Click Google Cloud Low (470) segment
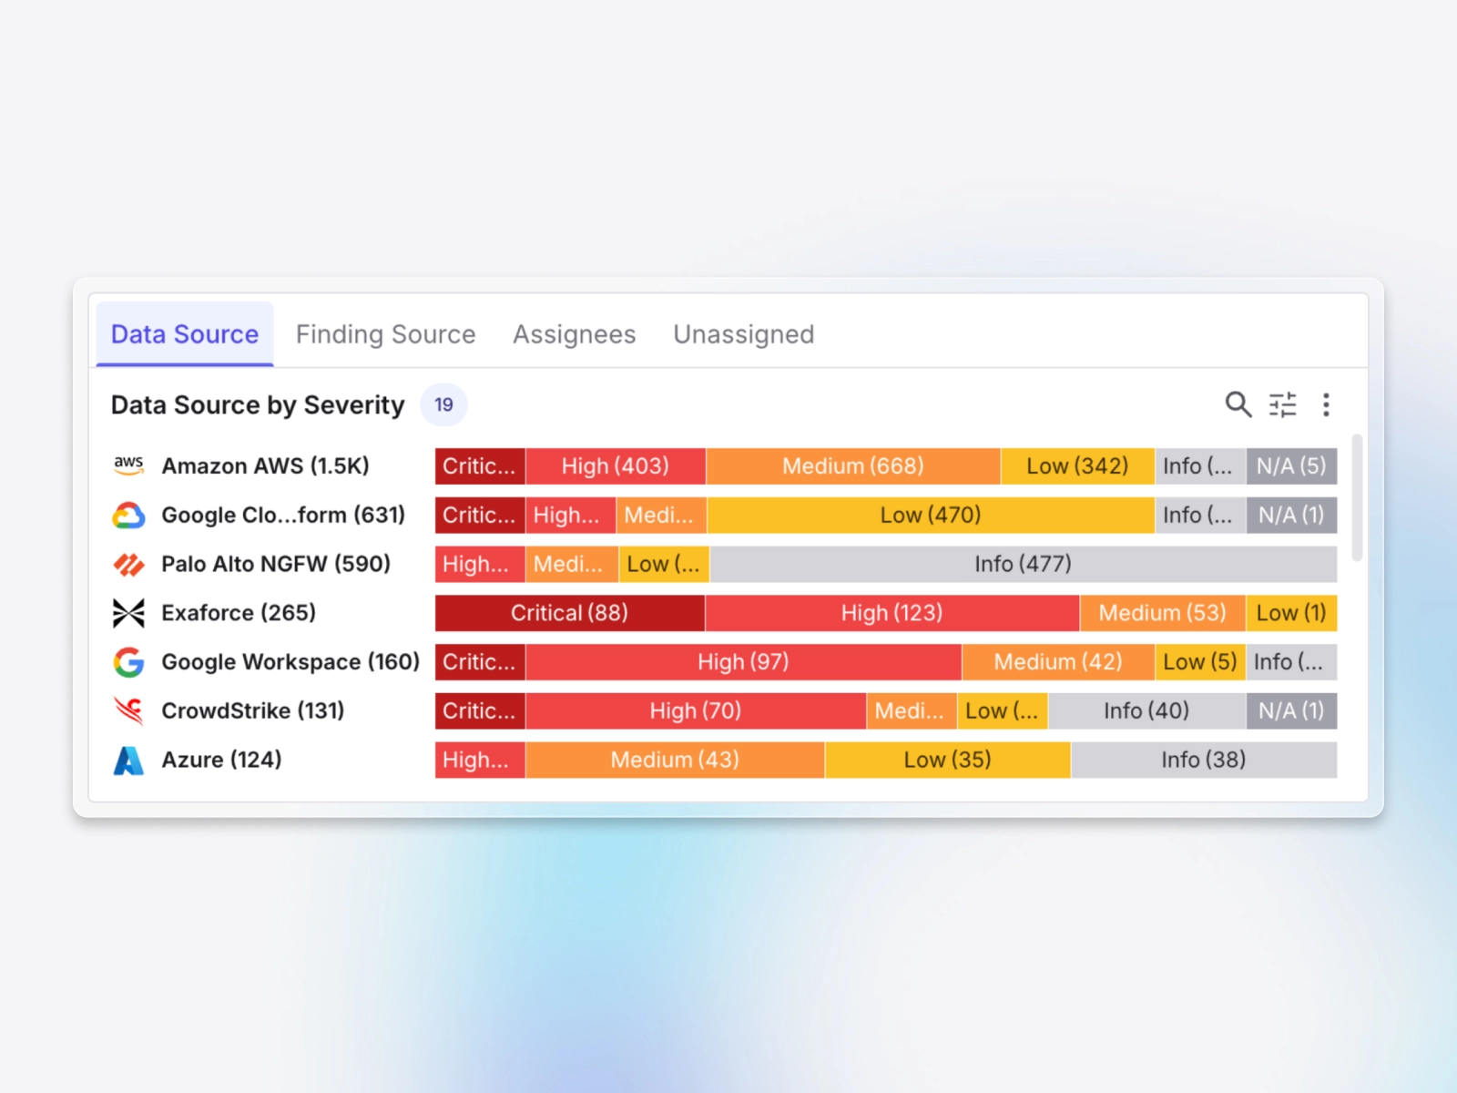The height and width of the screenshot is (1093, 1457). 931,515
